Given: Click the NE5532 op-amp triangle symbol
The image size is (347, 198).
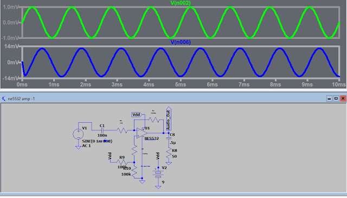Looking at the screenshot, I should coord(142,133).
